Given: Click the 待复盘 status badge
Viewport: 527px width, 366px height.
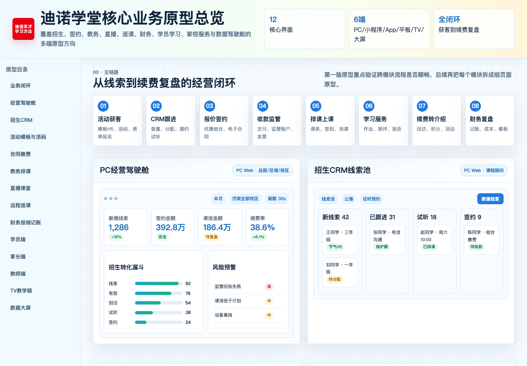Looking at the screenshot, I should (x=212, y=237).
